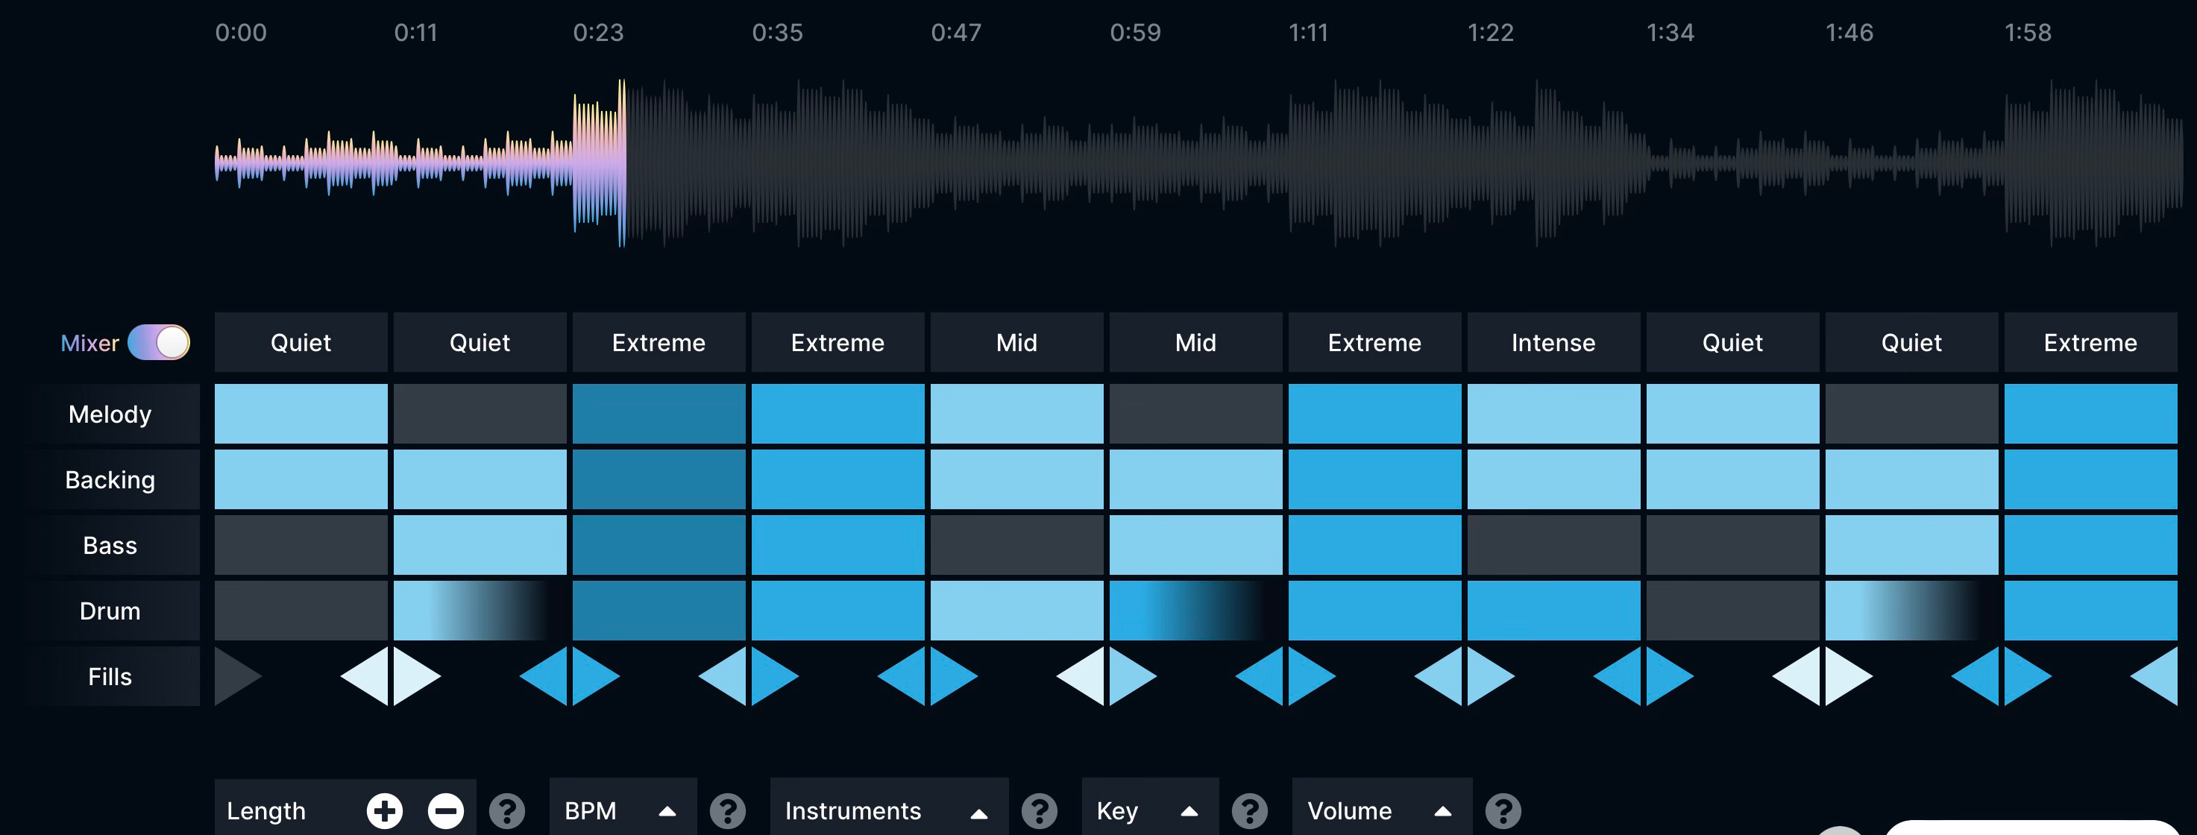Expand the Instruments dropdown
Screen dimensions: 2197x835
[x=888, y=810]
